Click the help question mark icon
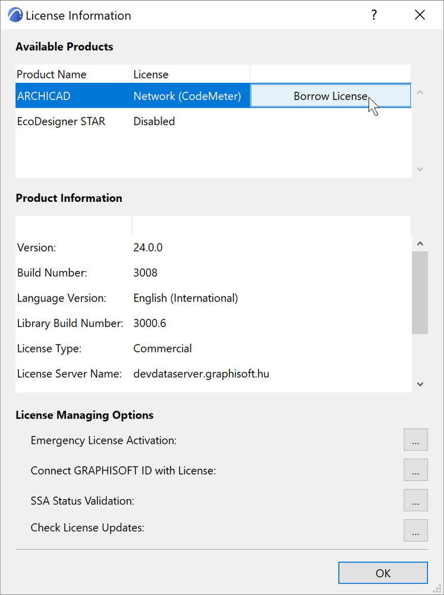 pos(374,15)
